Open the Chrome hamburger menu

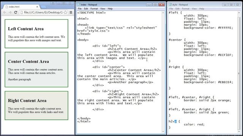point(71,12)
